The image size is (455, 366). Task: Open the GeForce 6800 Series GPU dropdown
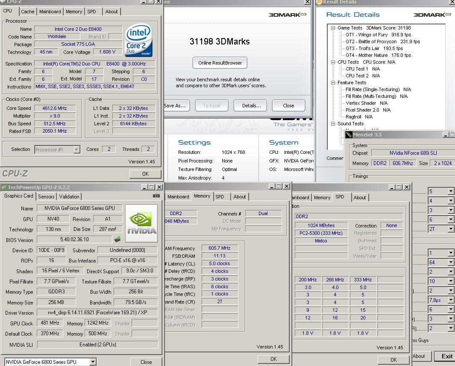click(93, 362)
